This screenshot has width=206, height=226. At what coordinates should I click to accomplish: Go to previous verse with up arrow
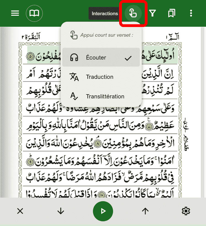pyautogui.click(x=145, y=211)
